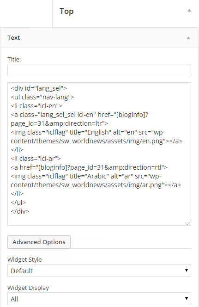Place cursor on the closing </div> line
The height and width of the screenshot is (307, 199).
pyautogui.click(x=20, y=211)
